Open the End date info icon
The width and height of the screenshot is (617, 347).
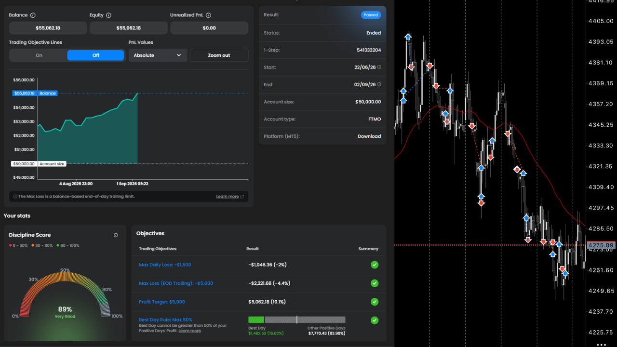379,85
